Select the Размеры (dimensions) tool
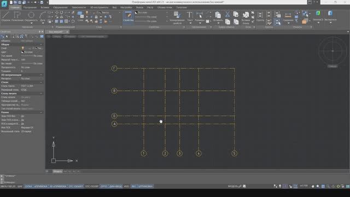The height and width of the screenshot is (197, 350). (200, 16)
